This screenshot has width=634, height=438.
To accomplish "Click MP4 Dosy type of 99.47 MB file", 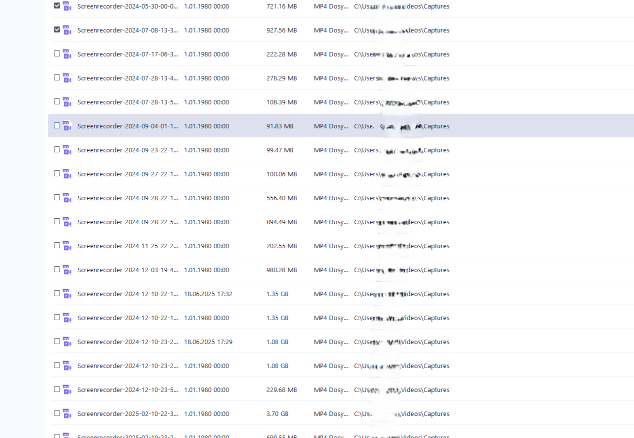I will 331,150.
